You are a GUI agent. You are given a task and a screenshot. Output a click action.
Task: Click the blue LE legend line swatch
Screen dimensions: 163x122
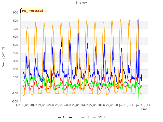(71, 117)
